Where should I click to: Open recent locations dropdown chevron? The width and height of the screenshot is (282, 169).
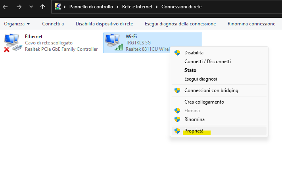point(31,7)
